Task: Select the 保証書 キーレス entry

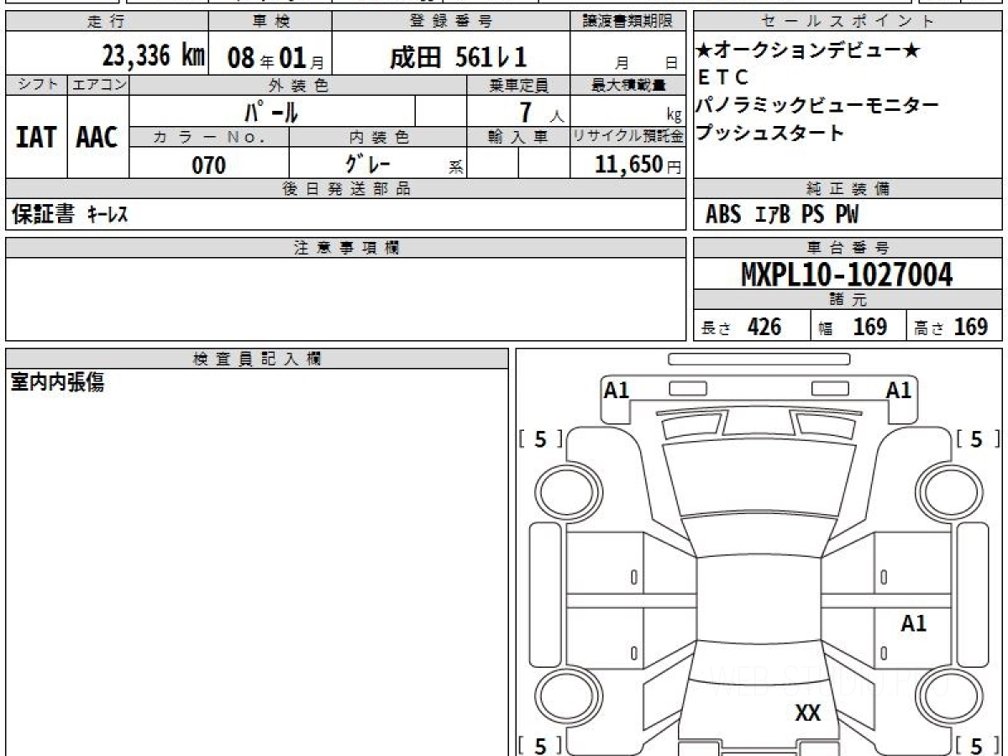Action: (70, 215)
